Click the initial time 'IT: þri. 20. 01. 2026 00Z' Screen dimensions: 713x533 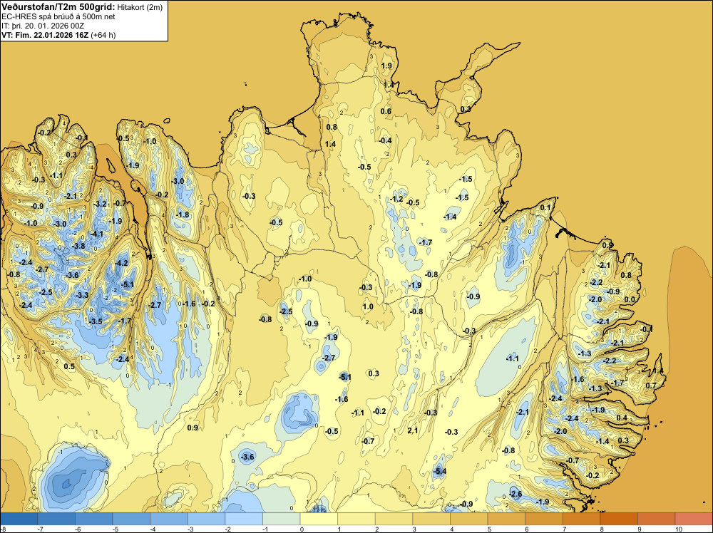43,26
